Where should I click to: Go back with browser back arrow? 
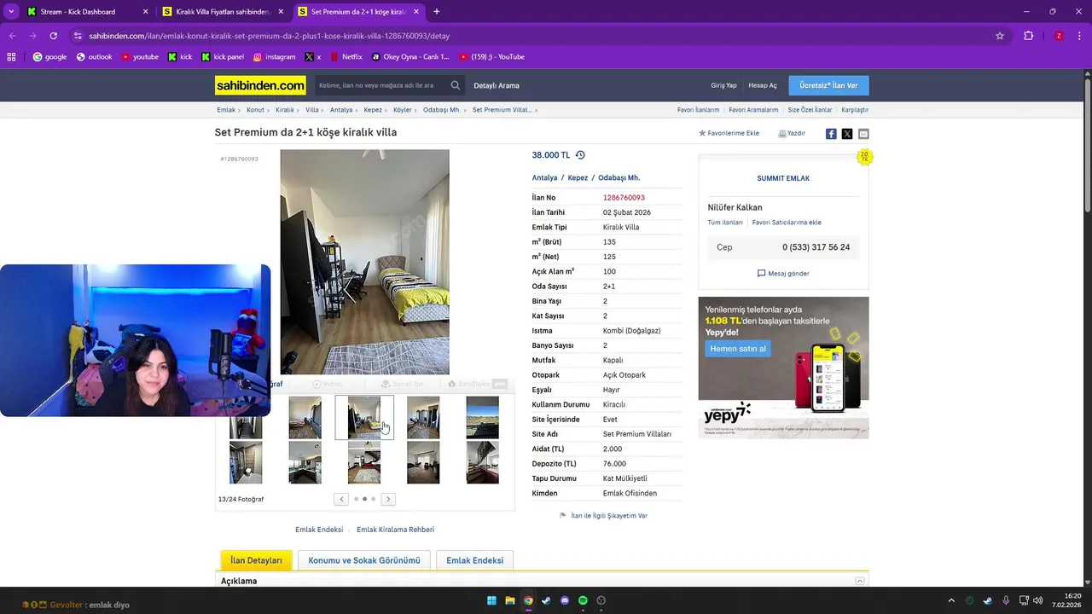coord(12,36)
